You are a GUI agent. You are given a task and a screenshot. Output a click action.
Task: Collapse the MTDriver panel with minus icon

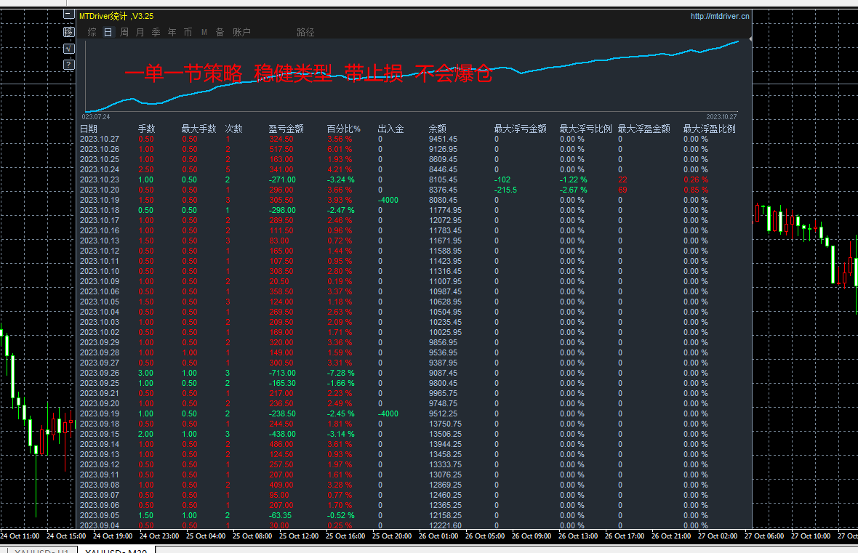coord(69,15)
